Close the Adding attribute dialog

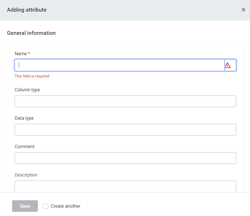pyautogui.click(x=243, y=10)
